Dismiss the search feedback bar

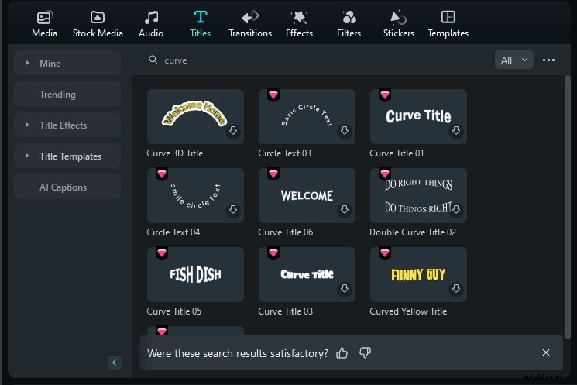[546, 352]
